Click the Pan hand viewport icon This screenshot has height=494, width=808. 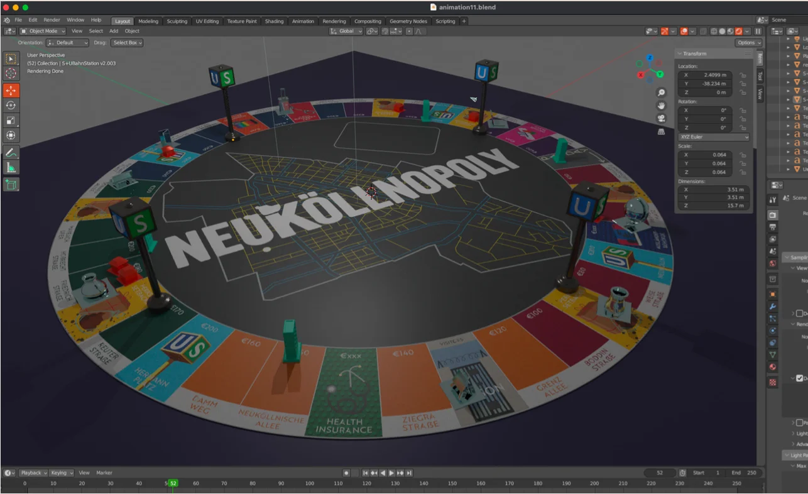[661, 106]
